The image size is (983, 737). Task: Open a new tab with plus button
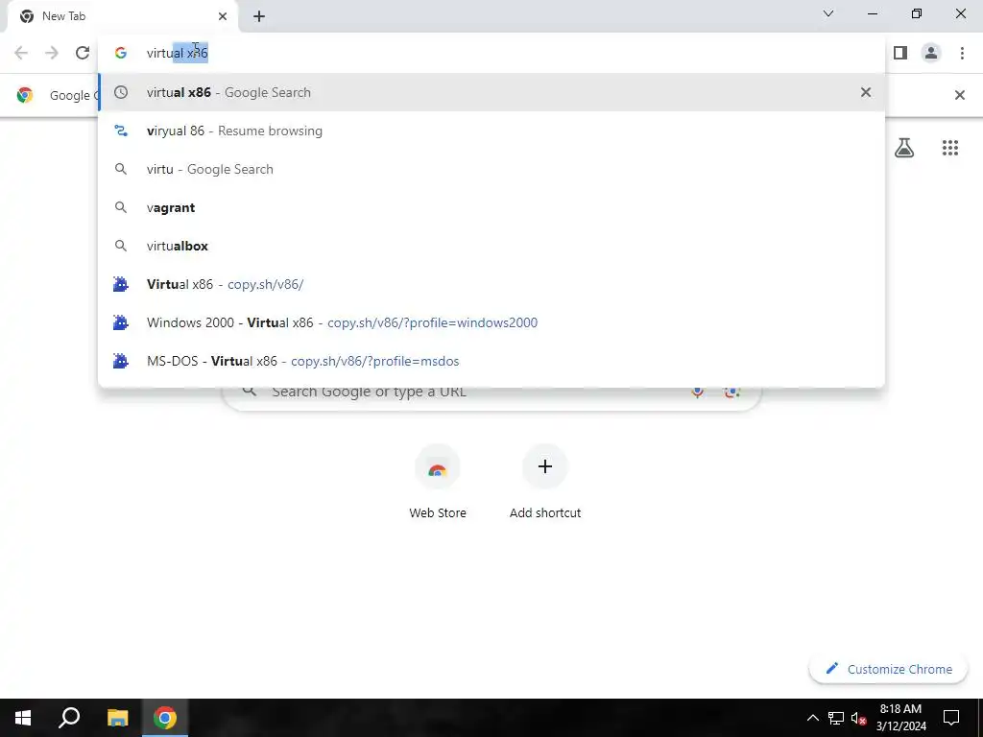[259, 16]
